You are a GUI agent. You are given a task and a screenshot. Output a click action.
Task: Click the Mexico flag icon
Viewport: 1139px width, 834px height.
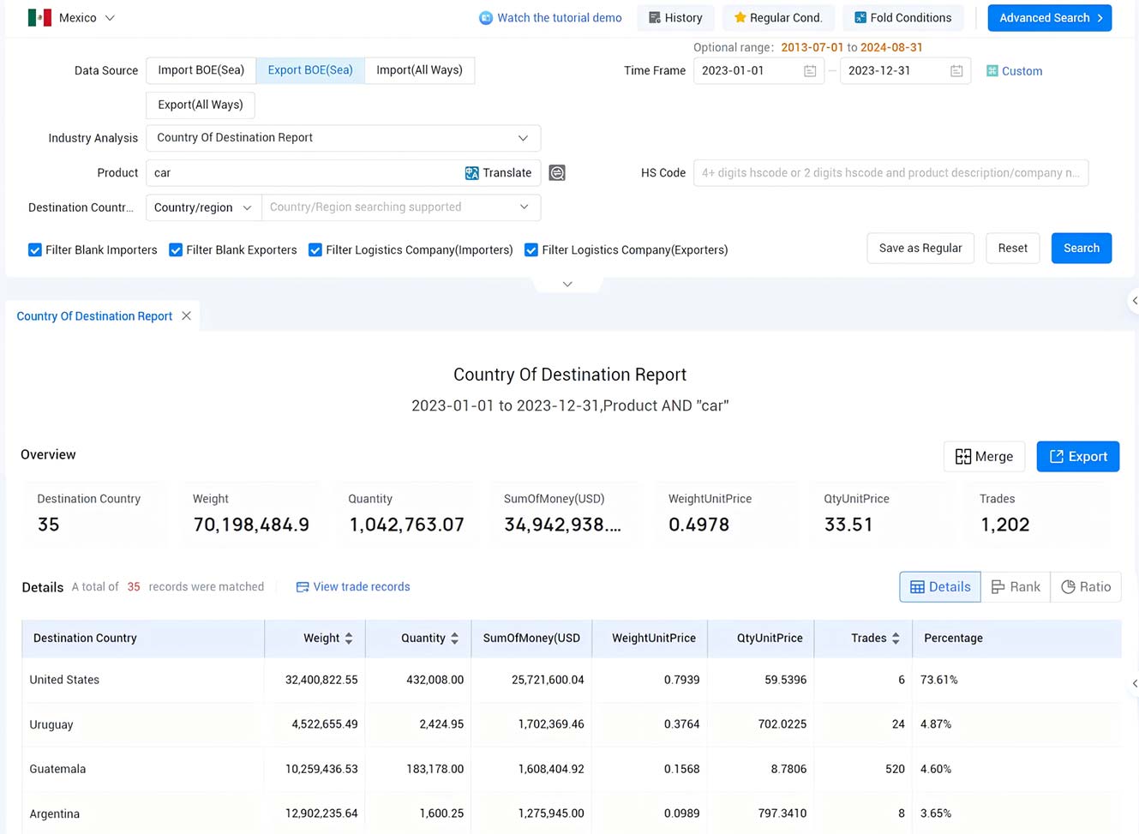39,18
